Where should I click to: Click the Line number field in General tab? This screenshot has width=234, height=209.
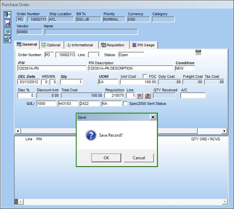pyautogui.click(x=94, y=55)
